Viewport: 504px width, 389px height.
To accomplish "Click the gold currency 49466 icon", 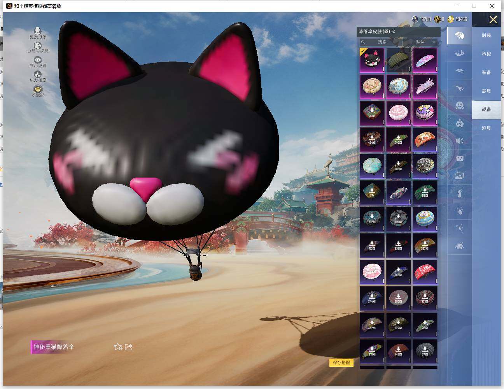I will pos(450,19).
